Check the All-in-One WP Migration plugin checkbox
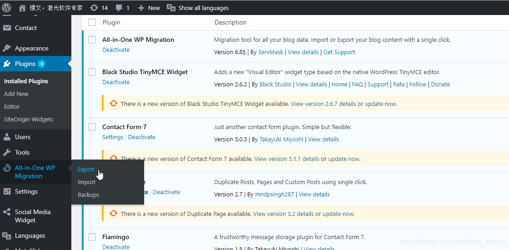This screenshot has height=250, width=509. [92, 40]
